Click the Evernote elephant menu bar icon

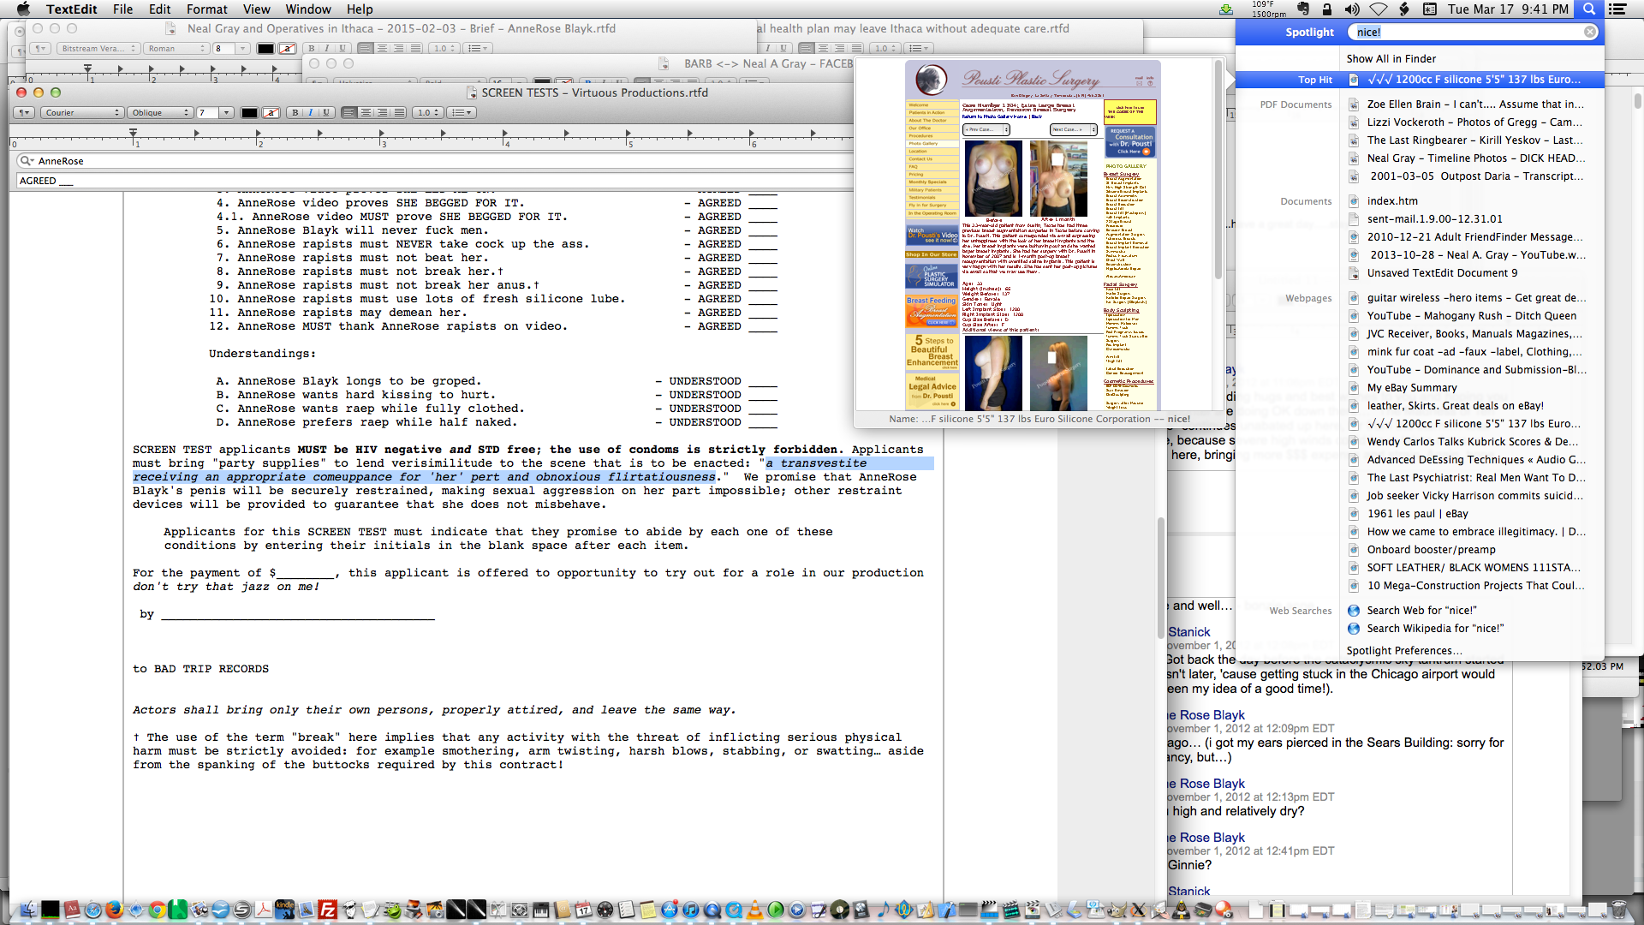click(x=1302, y=9)
